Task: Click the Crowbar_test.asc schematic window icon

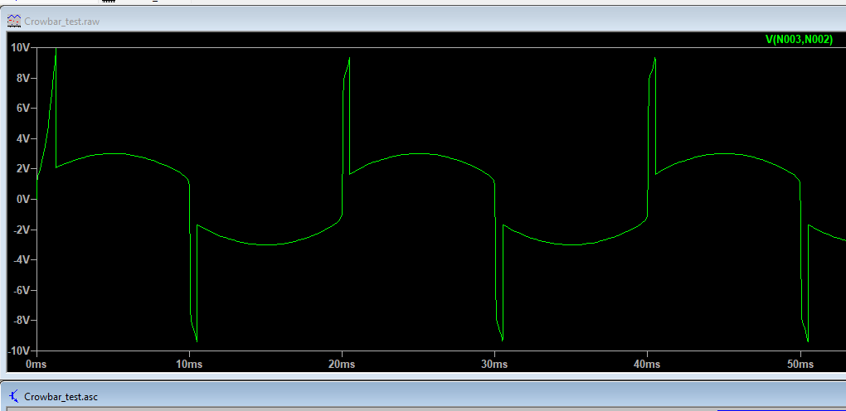Action: [x=14, y=397]
